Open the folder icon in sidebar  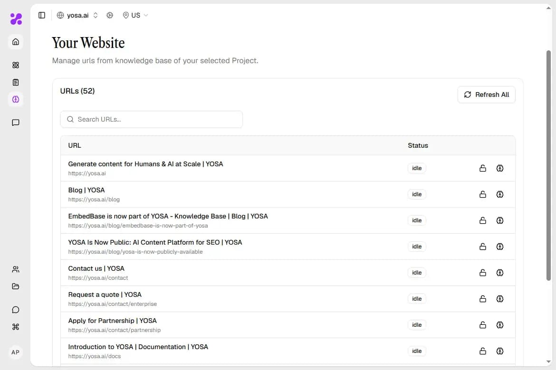point(16,286)
